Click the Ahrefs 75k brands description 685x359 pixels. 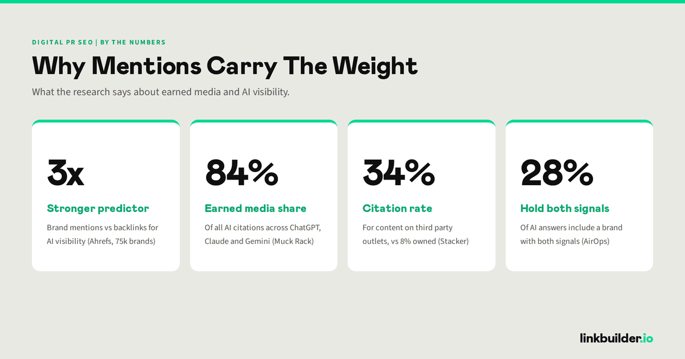(x=103, y=234)
